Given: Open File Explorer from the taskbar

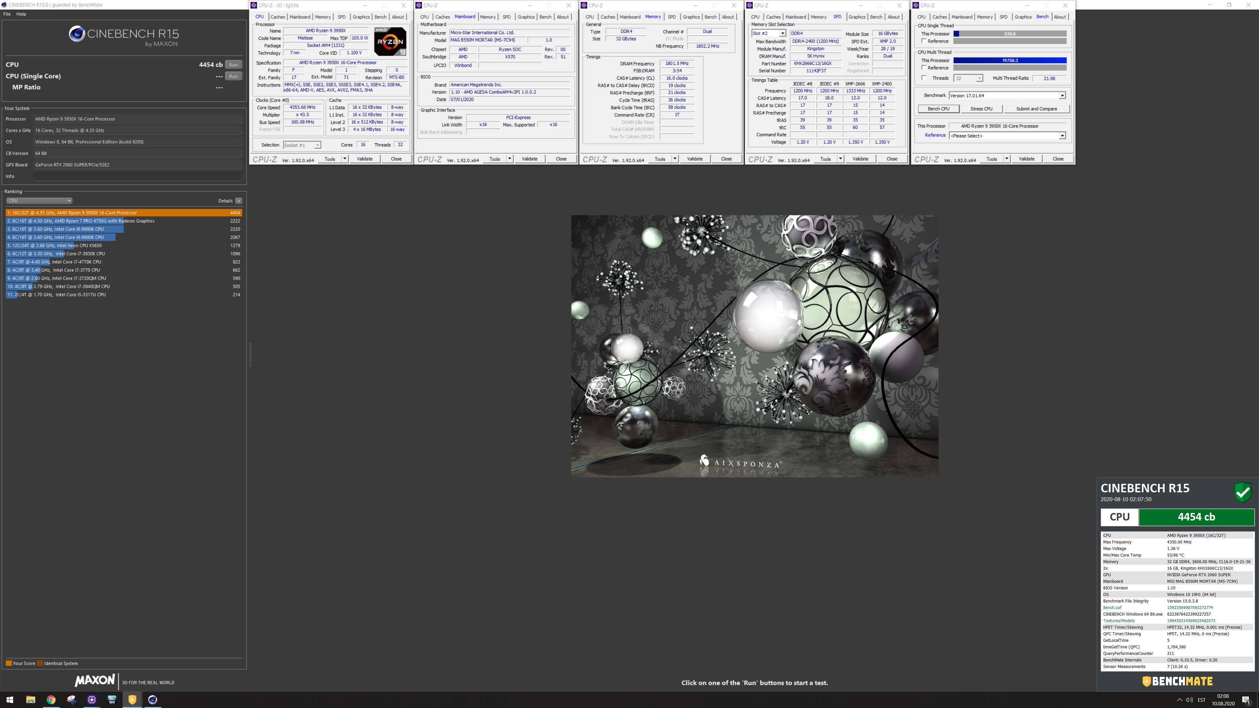Looking at the screenshot, I should [x=30, y=700].
